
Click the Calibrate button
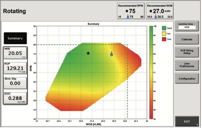[x=187, y=39]
